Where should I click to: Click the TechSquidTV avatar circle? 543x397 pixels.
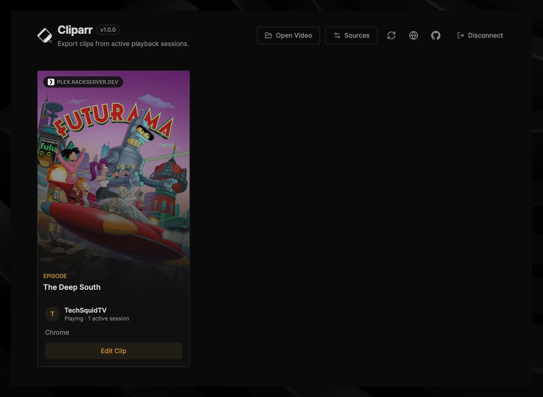(x=52, y=314)
